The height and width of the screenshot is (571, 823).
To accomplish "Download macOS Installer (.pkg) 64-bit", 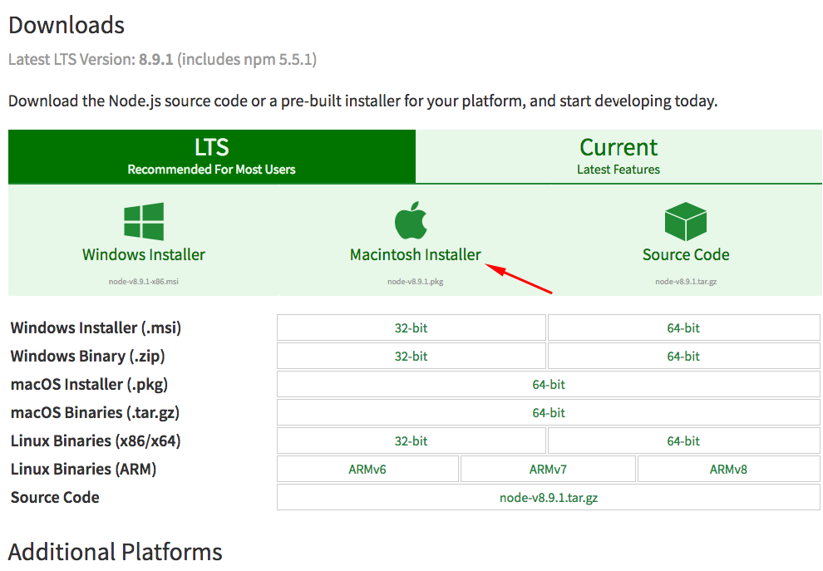I will click(549, 385).
